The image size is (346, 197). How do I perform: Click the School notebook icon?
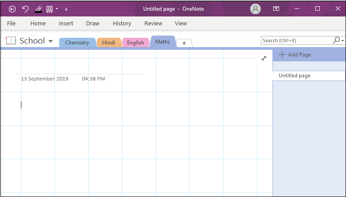[11, 40]
